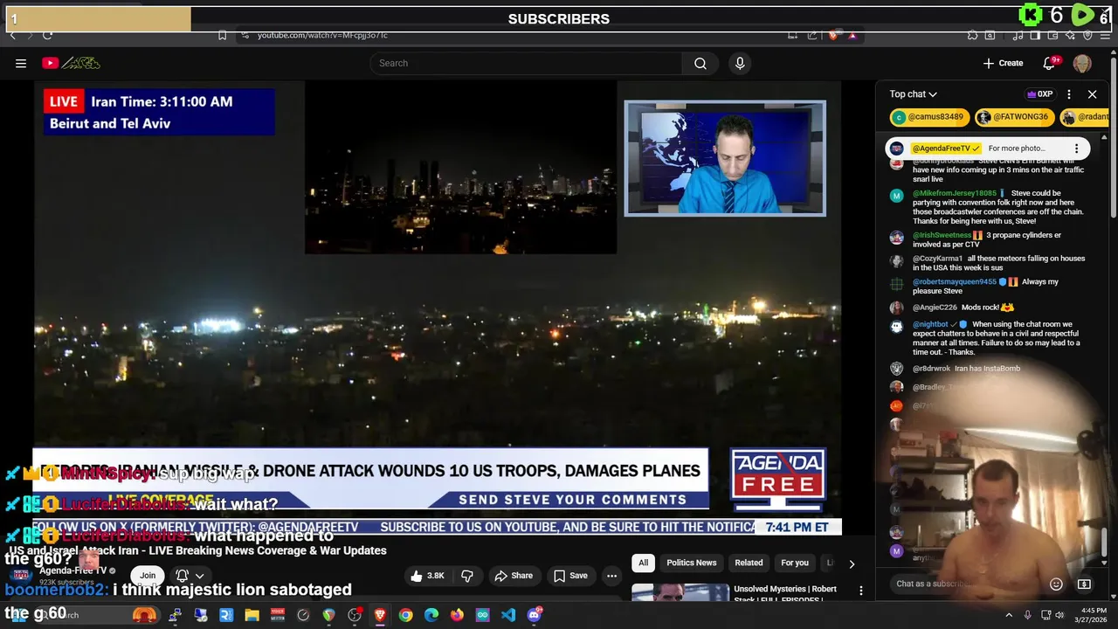Click the Join membership button
The height and width of the screenshot is (629, 1118).
coord(148,575)
